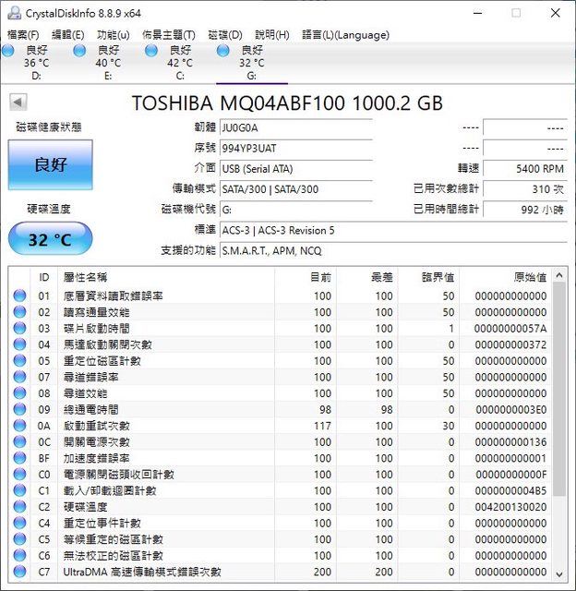576x591 pixels.
Task: Select the G: drive status orb
Action: click(x=224, y=51)
